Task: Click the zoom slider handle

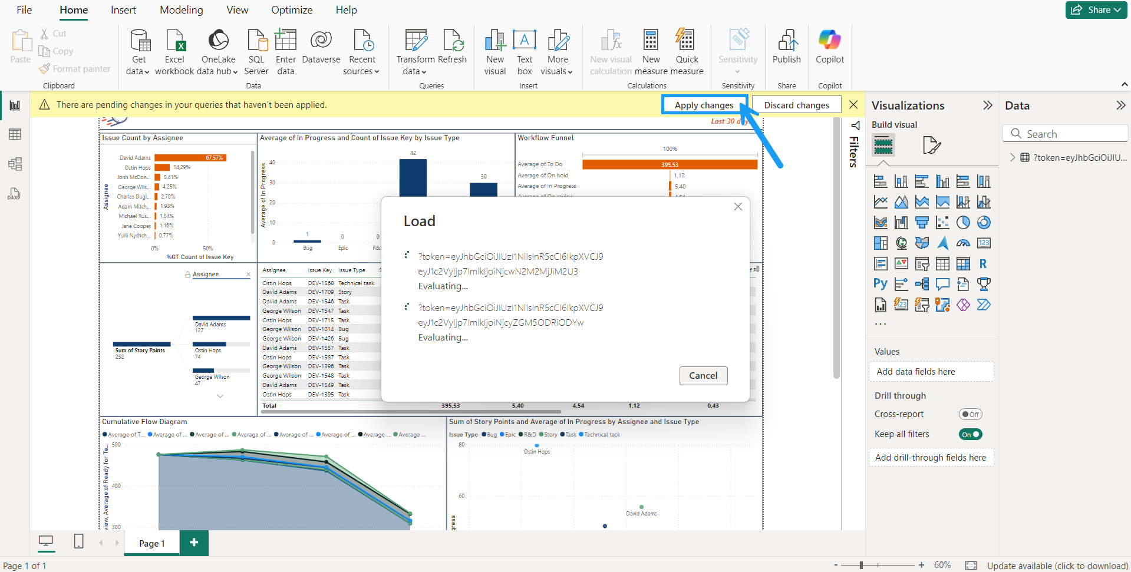Action: (x=861, y=565)
